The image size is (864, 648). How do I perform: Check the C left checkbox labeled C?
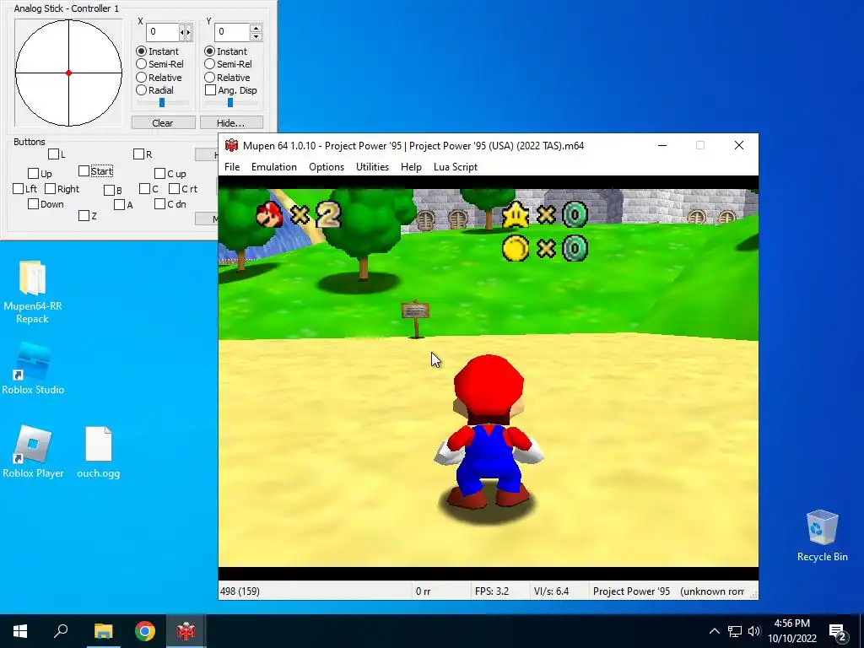click(x=145, y=188)
